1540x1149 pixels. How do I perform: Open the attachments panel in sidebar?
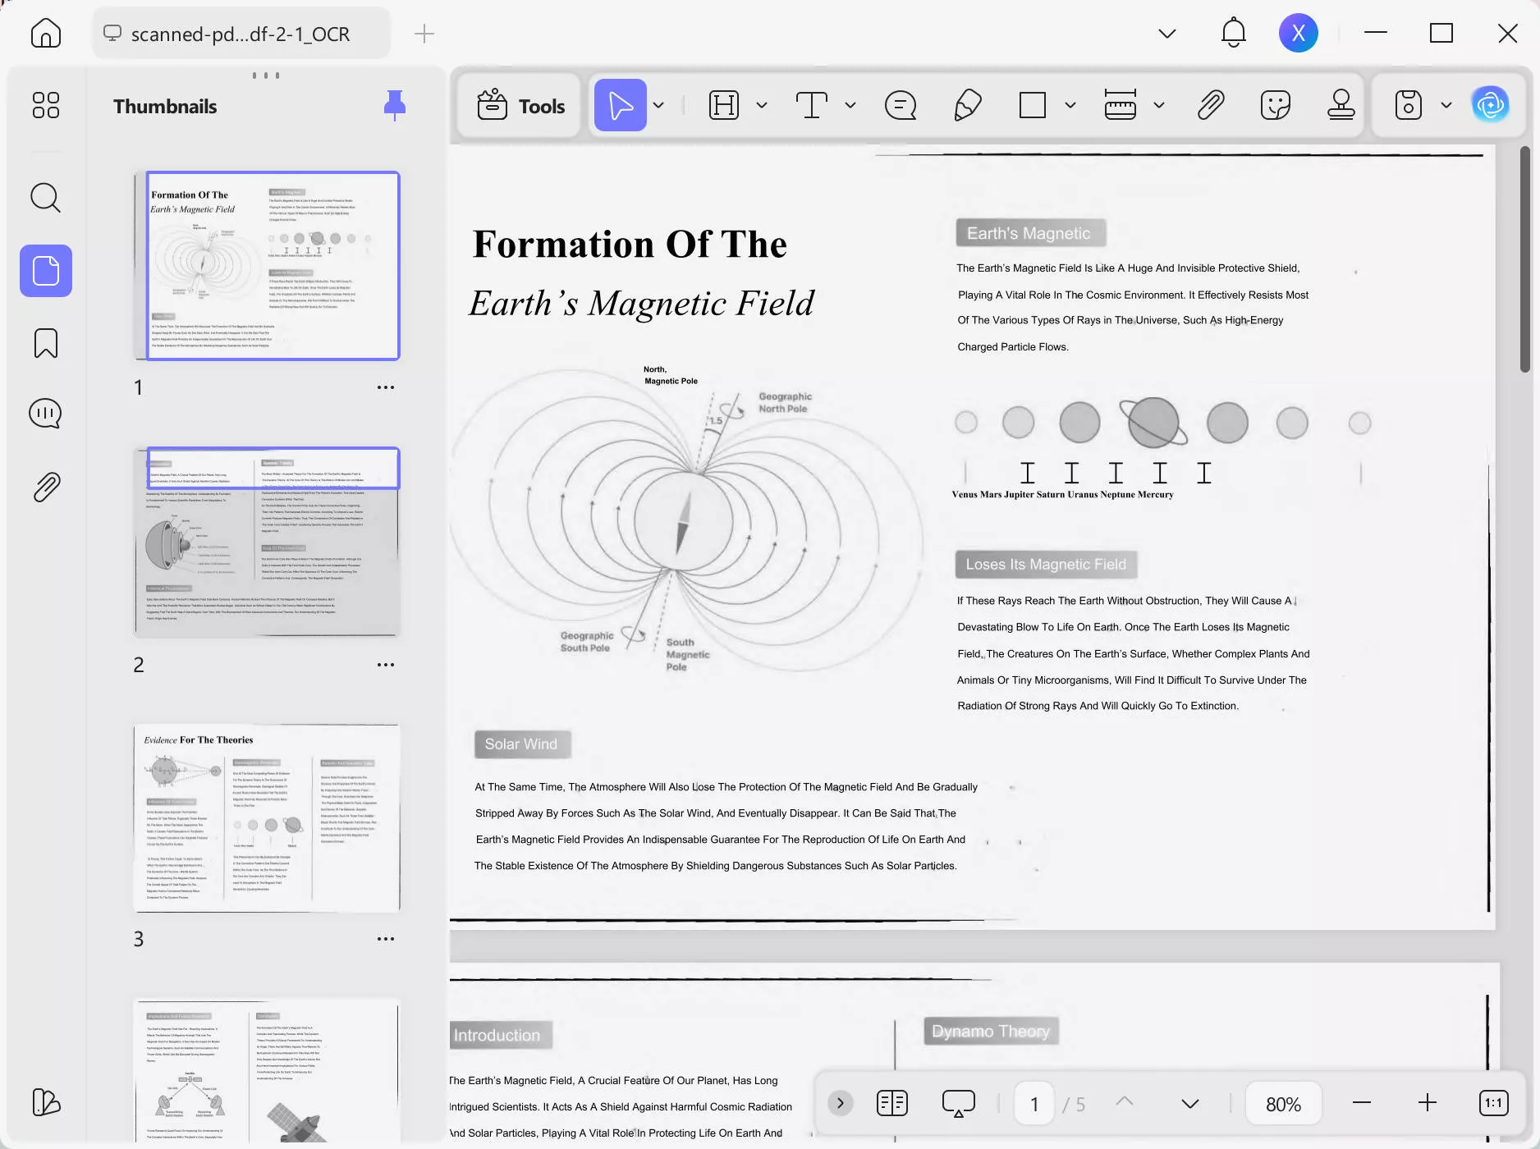46,487
